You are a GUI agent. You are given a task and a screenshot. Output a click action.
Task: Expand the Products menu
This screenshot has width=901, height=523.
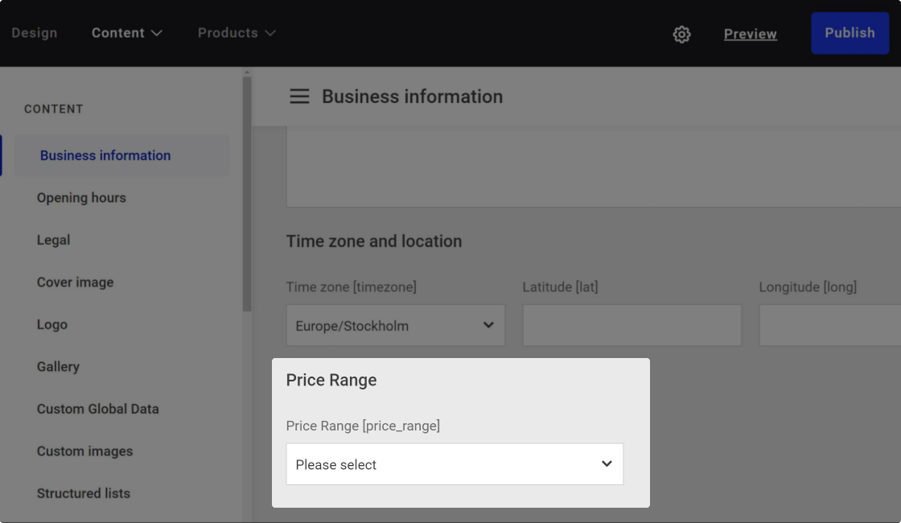pos(237,33)
